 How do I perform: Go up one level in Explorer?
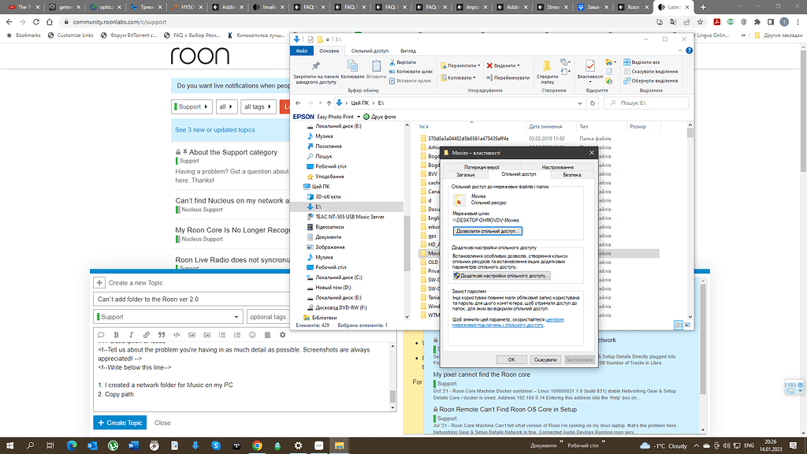click(329, 103)
